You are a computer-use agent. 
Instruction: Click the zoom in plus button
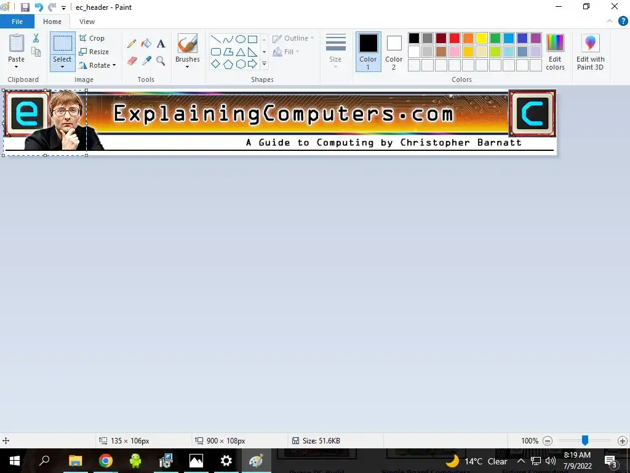coord(623,441)
